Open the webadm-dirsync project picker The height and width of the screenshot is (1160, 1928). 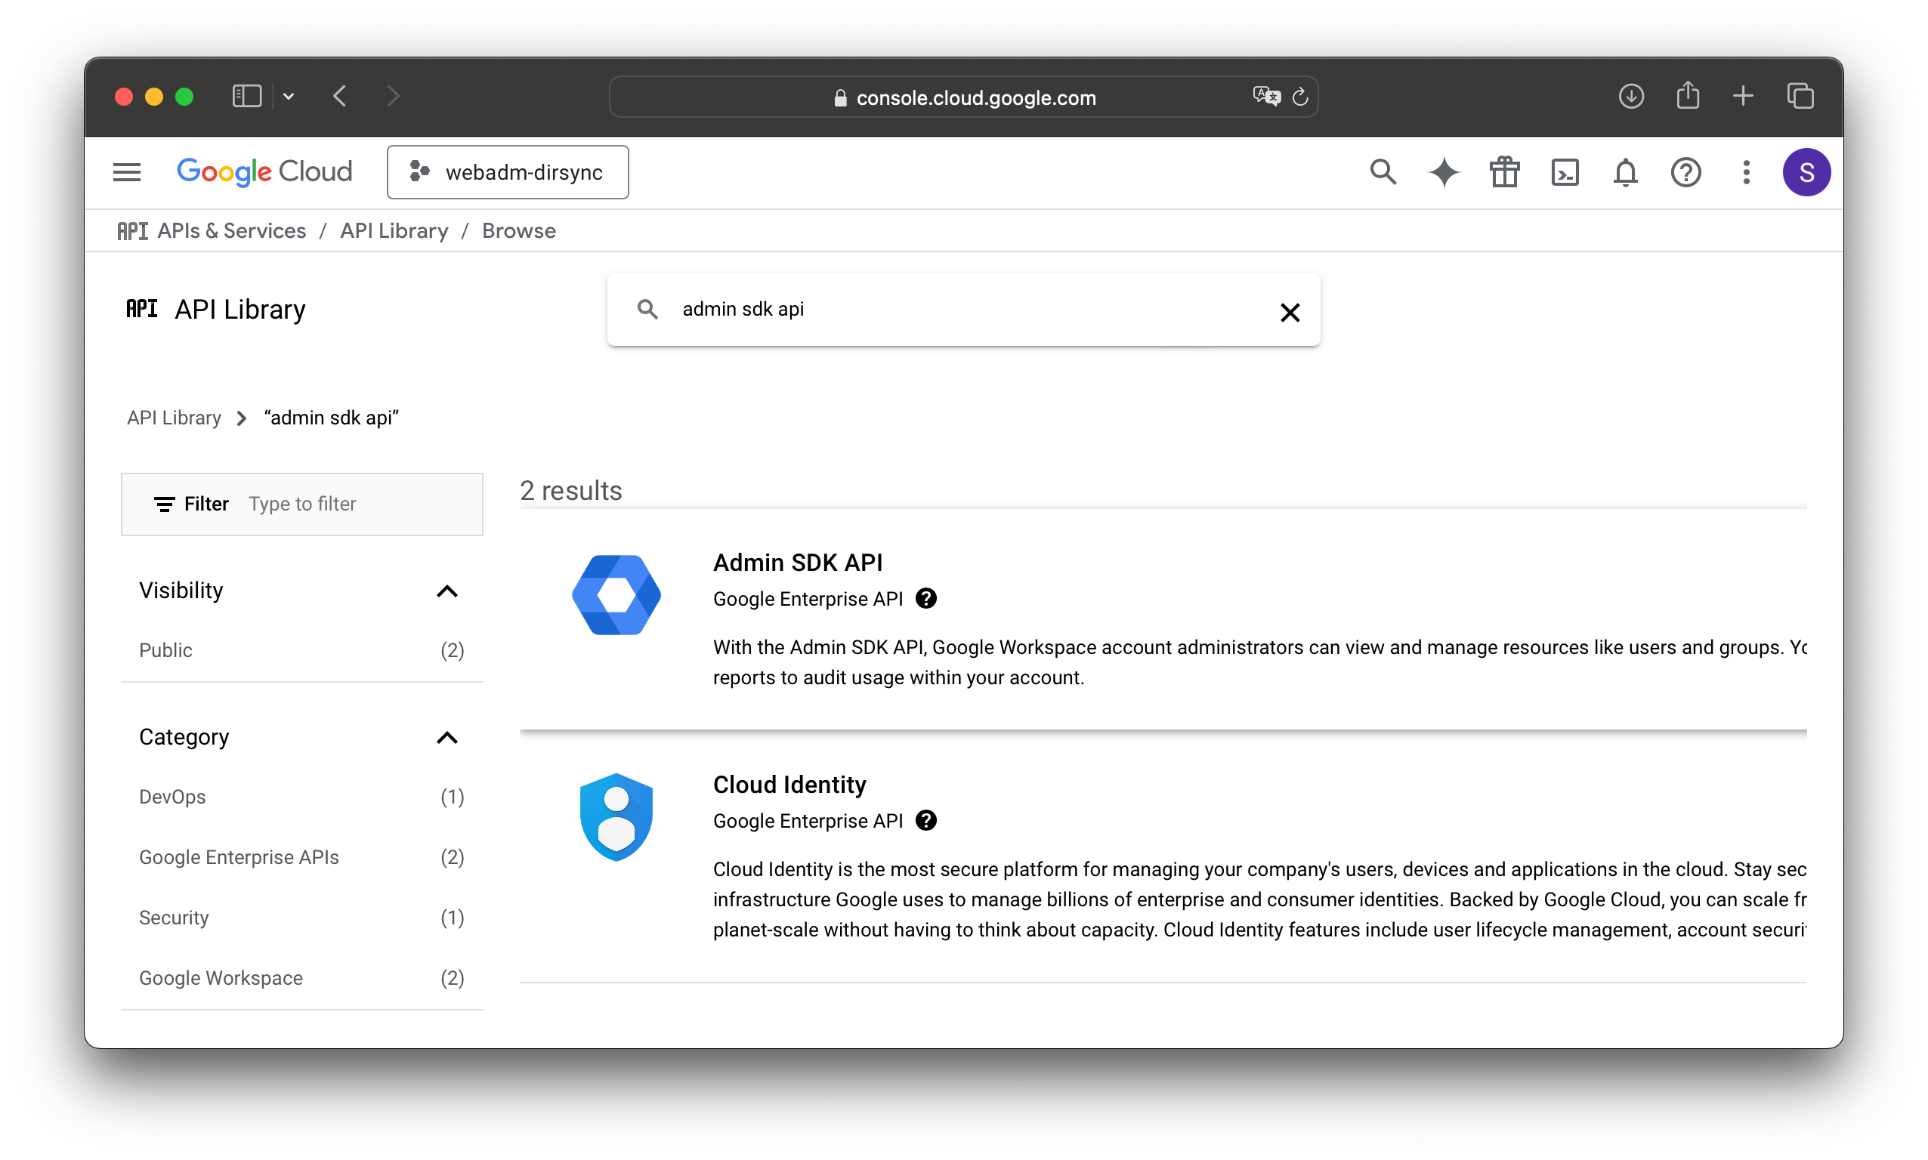pos(508,172)
